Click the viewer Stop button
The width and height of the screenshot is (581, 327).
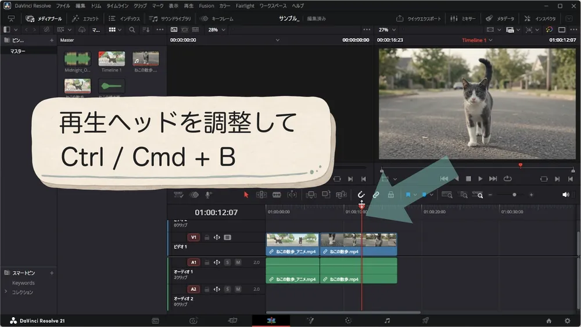click(468, 179)
